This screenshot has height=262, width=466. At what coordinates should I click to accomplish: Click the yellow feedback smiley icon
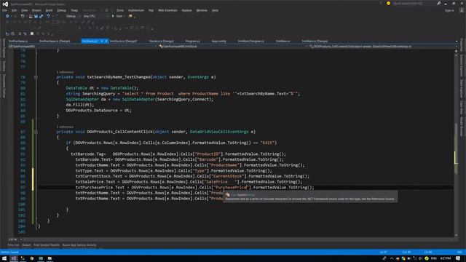[x=388, y=3]
